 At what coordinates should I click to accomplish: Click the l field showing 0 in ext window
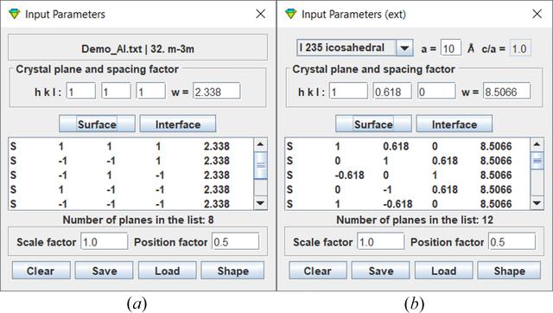point(436,92)
